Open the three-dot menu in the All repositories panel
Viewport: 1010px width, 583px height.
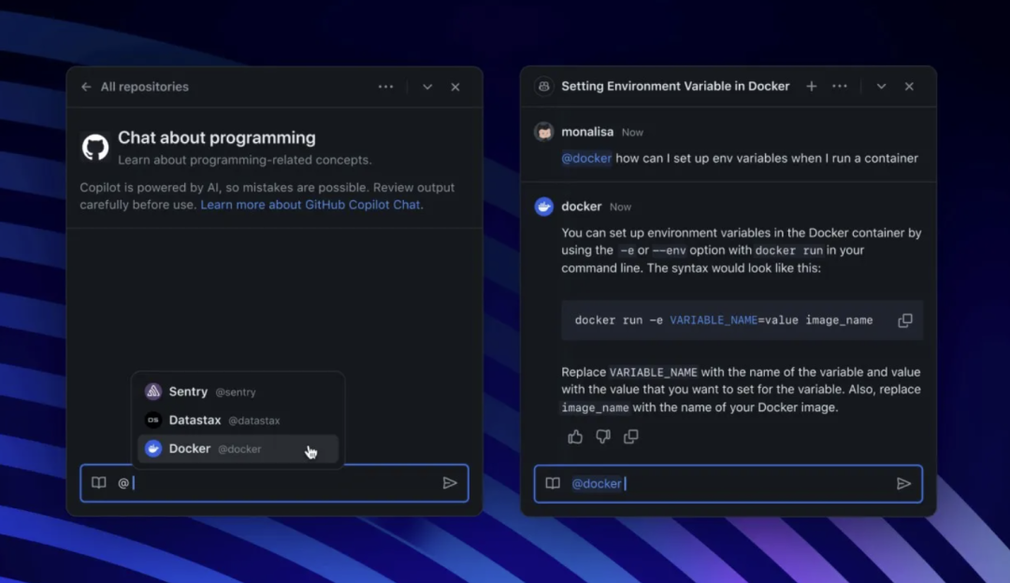385,87
